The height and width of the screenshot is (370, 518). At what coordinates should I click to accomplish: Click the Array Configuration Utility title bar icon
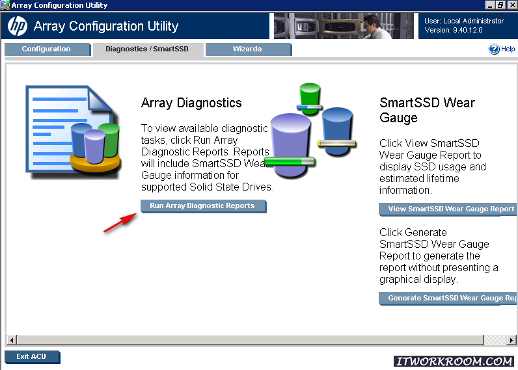click(5, 5)
